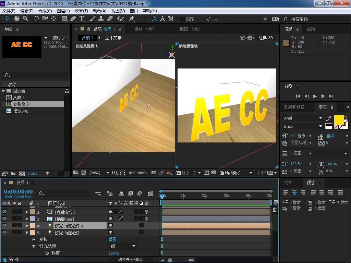Play the preview
Image resolution: width=351 pixels, height=263 pixels.
315,96
